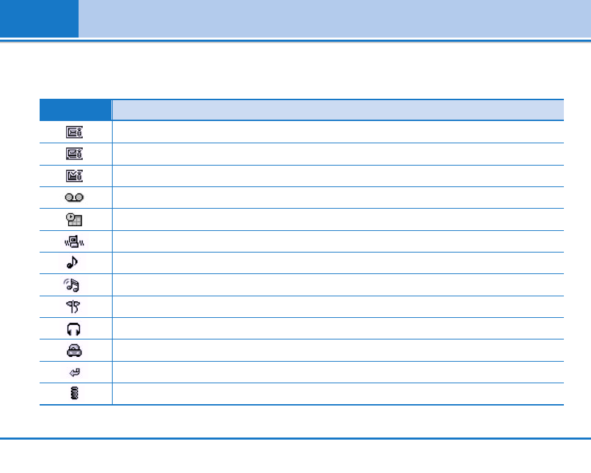Select the double music note loud profile icon

pos(75,285)
